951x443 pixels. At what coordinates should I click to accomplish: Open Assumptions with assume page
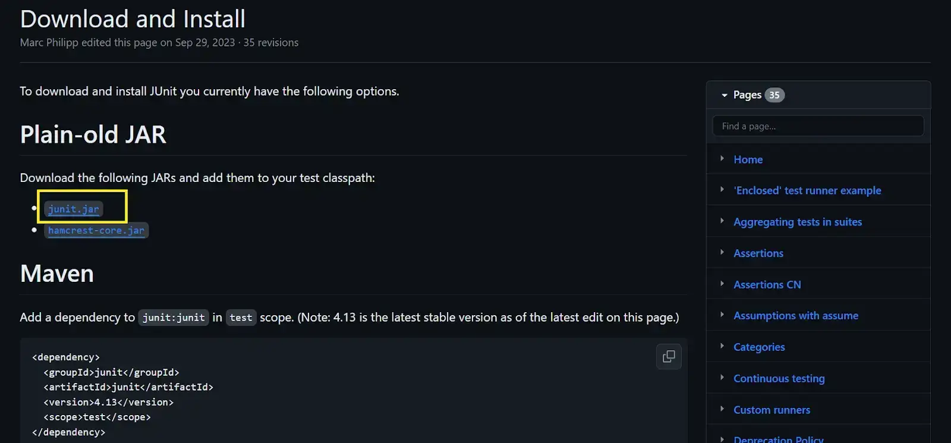click(x=795, y=316)
